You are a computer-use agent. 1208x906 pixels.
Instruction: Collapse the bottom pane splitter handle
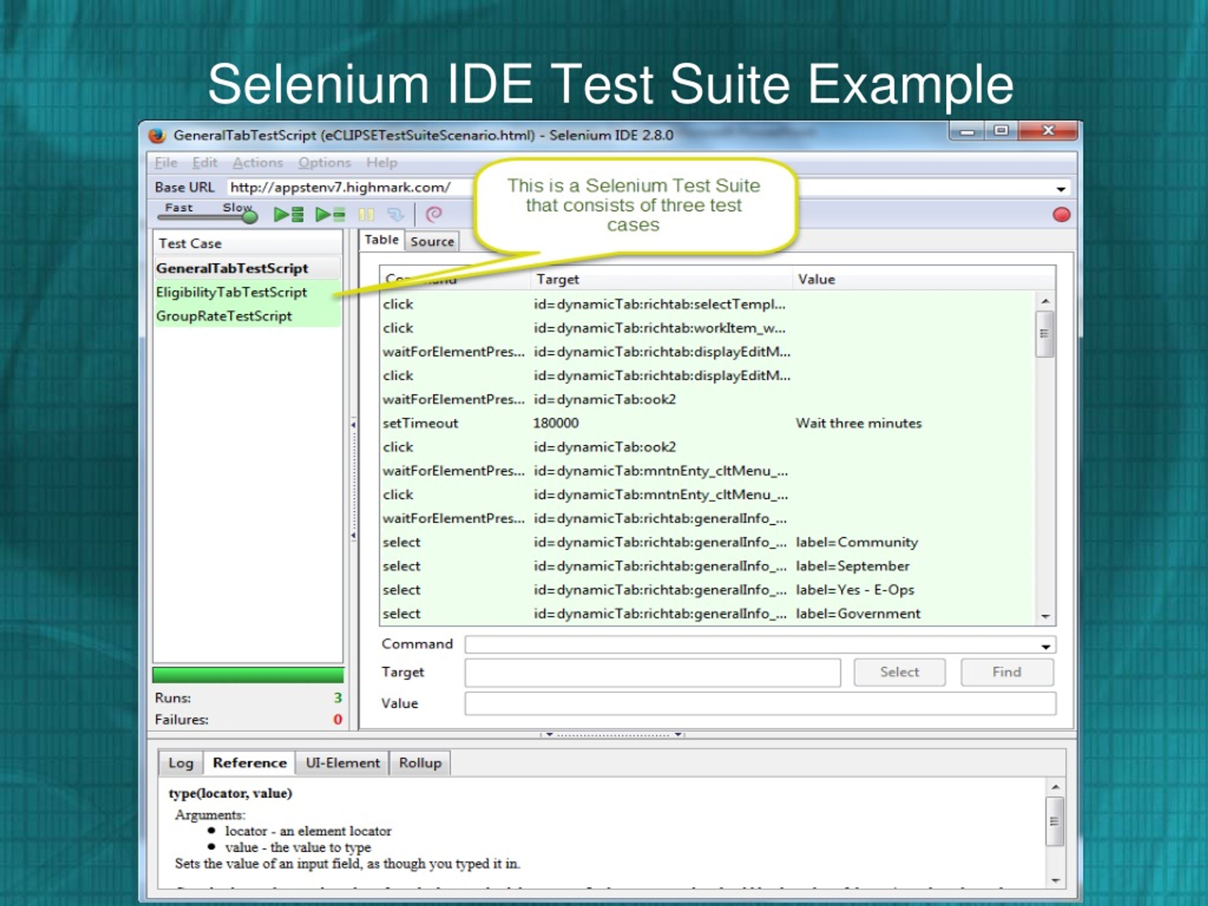[612, 735]
